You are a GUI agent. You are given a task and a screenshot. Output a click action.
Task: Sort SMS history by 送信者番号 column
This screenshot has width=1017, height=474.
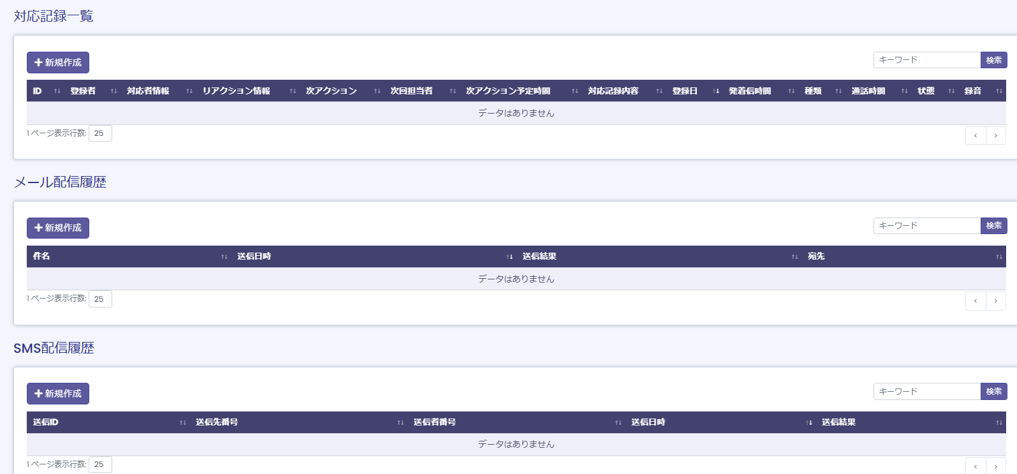pos(434,422)
